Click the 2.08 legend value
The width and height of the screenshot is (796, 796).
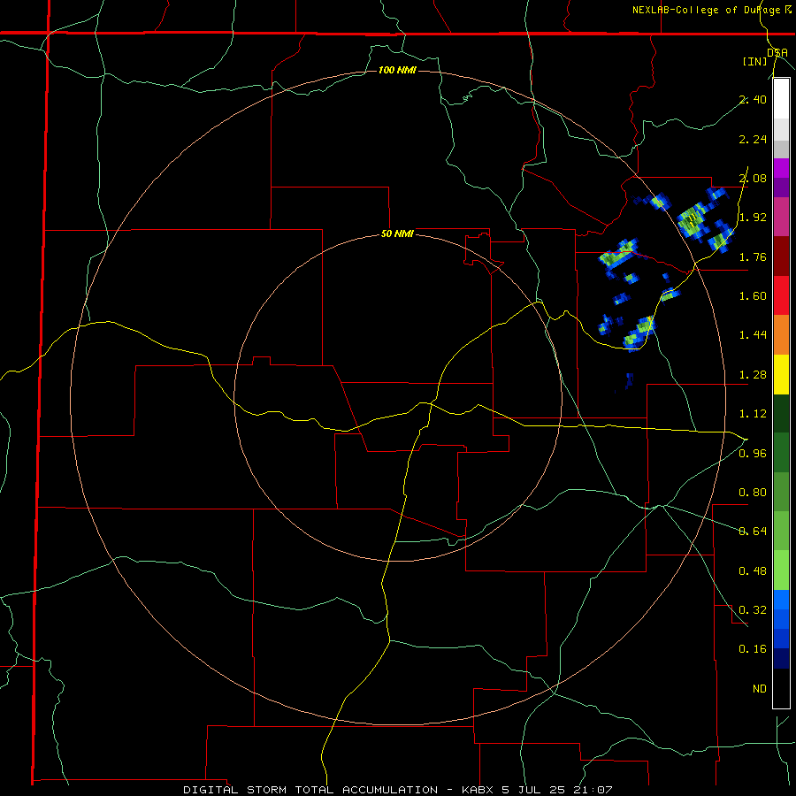[753, 178]
